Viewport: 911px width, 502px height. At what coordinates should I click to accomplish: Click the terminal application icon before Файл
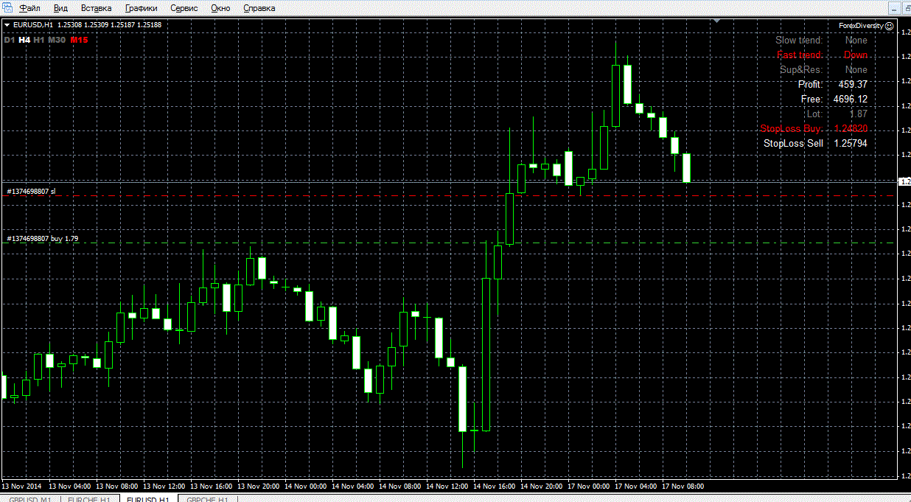coord(7,8)
